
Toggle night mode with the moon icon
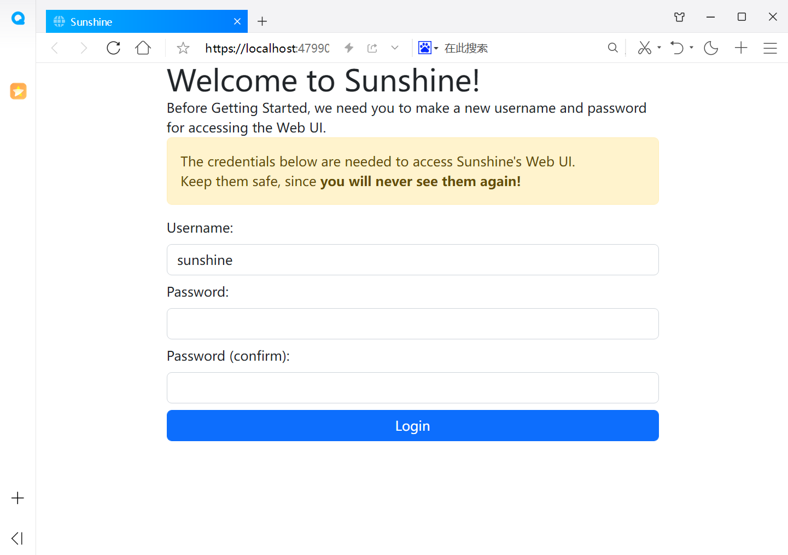point(711,48)
